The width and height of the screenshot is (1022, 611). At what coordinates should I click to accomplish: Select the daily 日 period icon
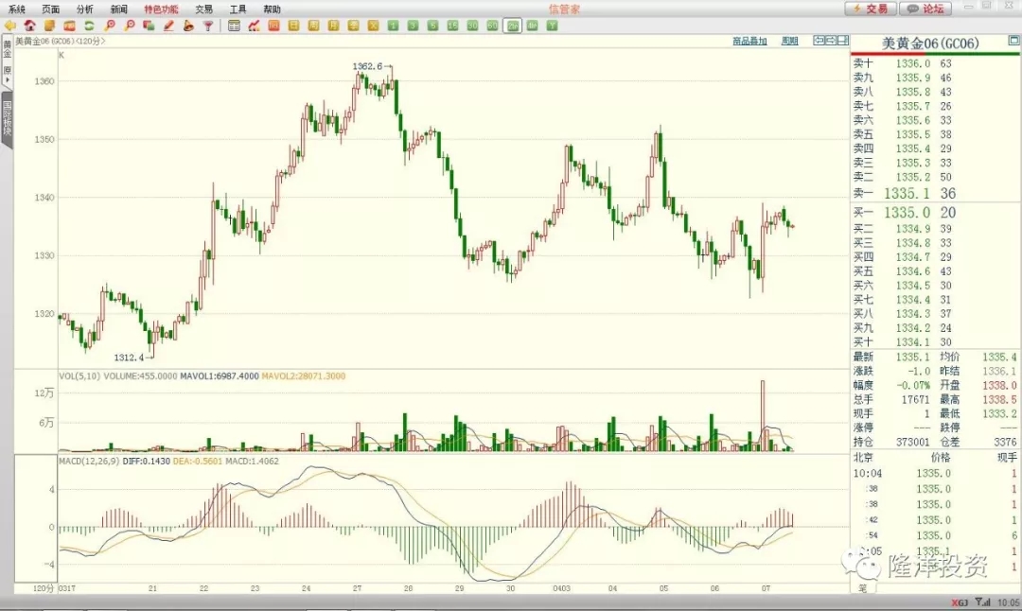click(x=293, y=26)
